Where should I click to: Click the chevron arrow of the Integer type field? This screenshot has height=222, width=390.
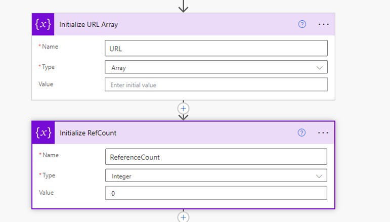point(319,175)
